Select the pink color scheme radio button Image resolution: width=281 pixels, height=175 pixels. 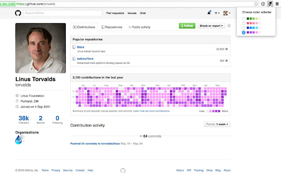pos(244,23)
